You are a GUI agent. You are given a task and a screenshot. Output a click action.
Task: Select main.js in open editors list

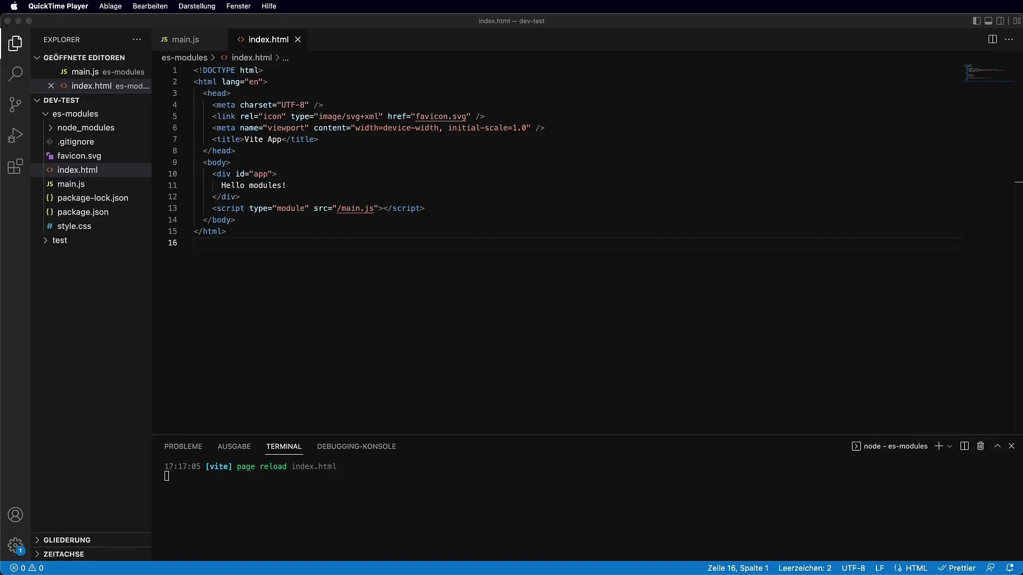tap(91, 72)
